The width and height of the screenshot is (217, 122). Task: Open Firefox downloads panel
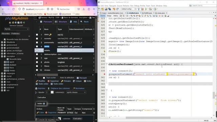tap(84, 9)
